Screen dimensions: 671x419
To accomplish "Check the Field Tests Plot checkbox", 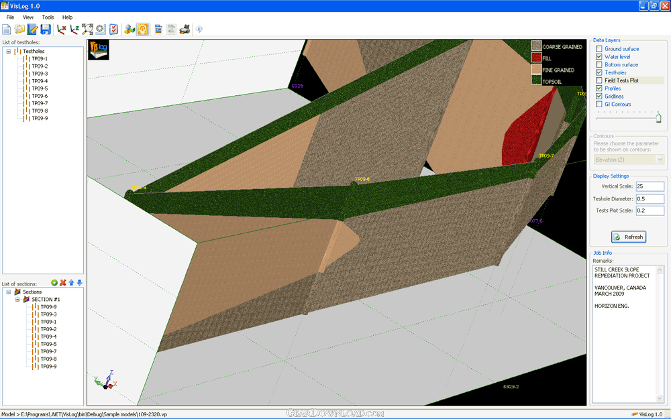I will pos(599,80).
